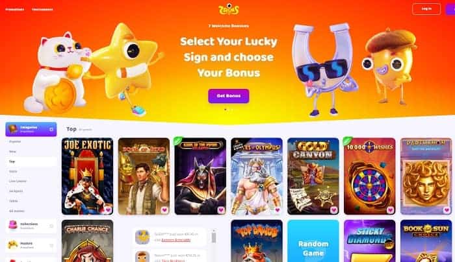
Task: Open the Log in button
Action: coord(426,9)
